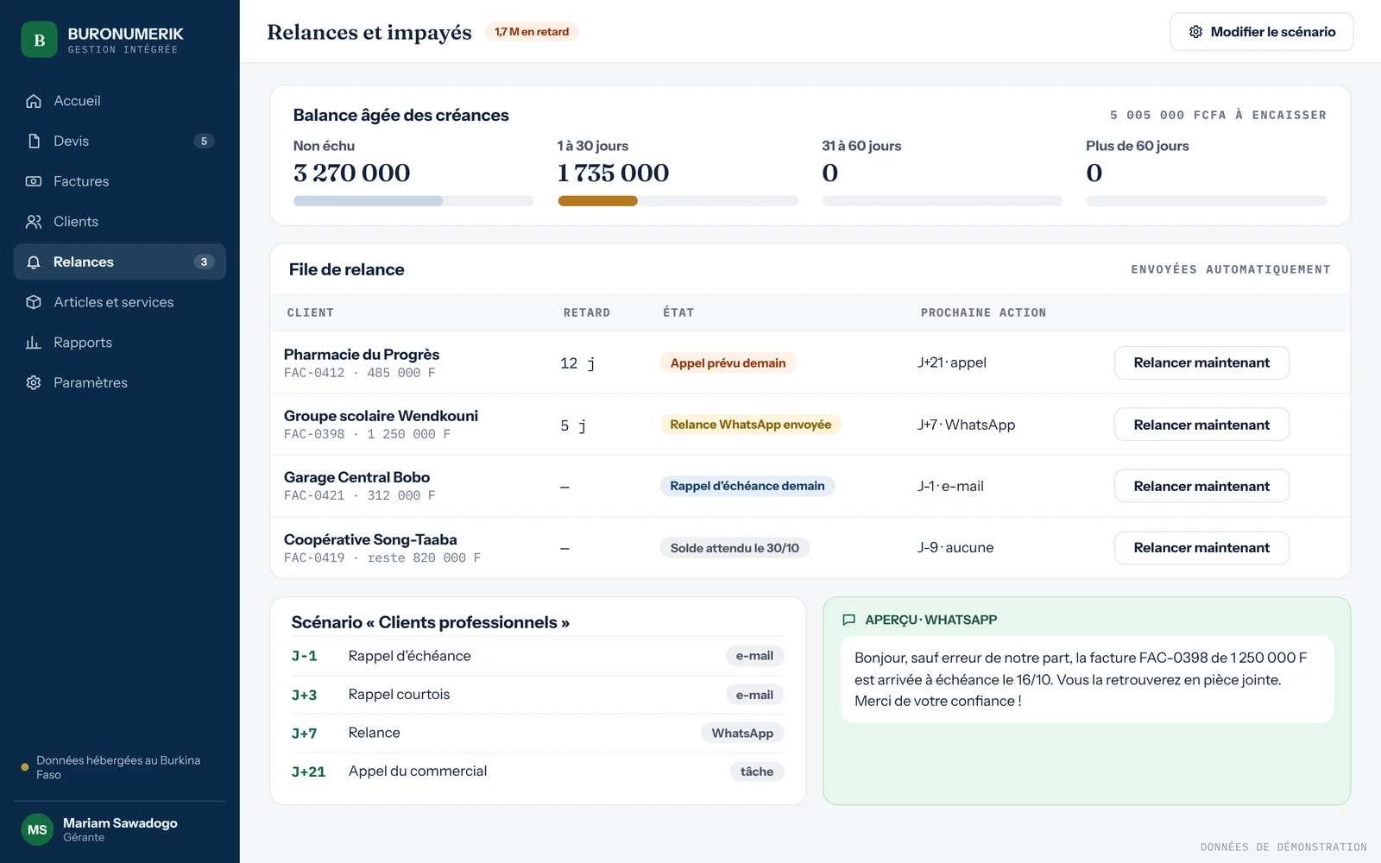The width and height of the screenshot is (1381, 863).
Task: Click the Devis document icon
Action: point(34,141)
